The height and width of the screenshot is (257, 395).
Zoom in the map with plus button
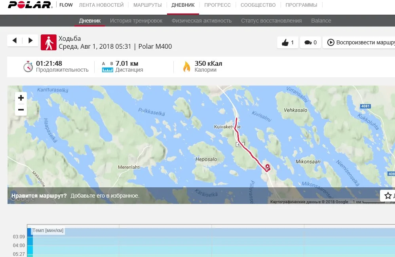(x=21, y=98)
